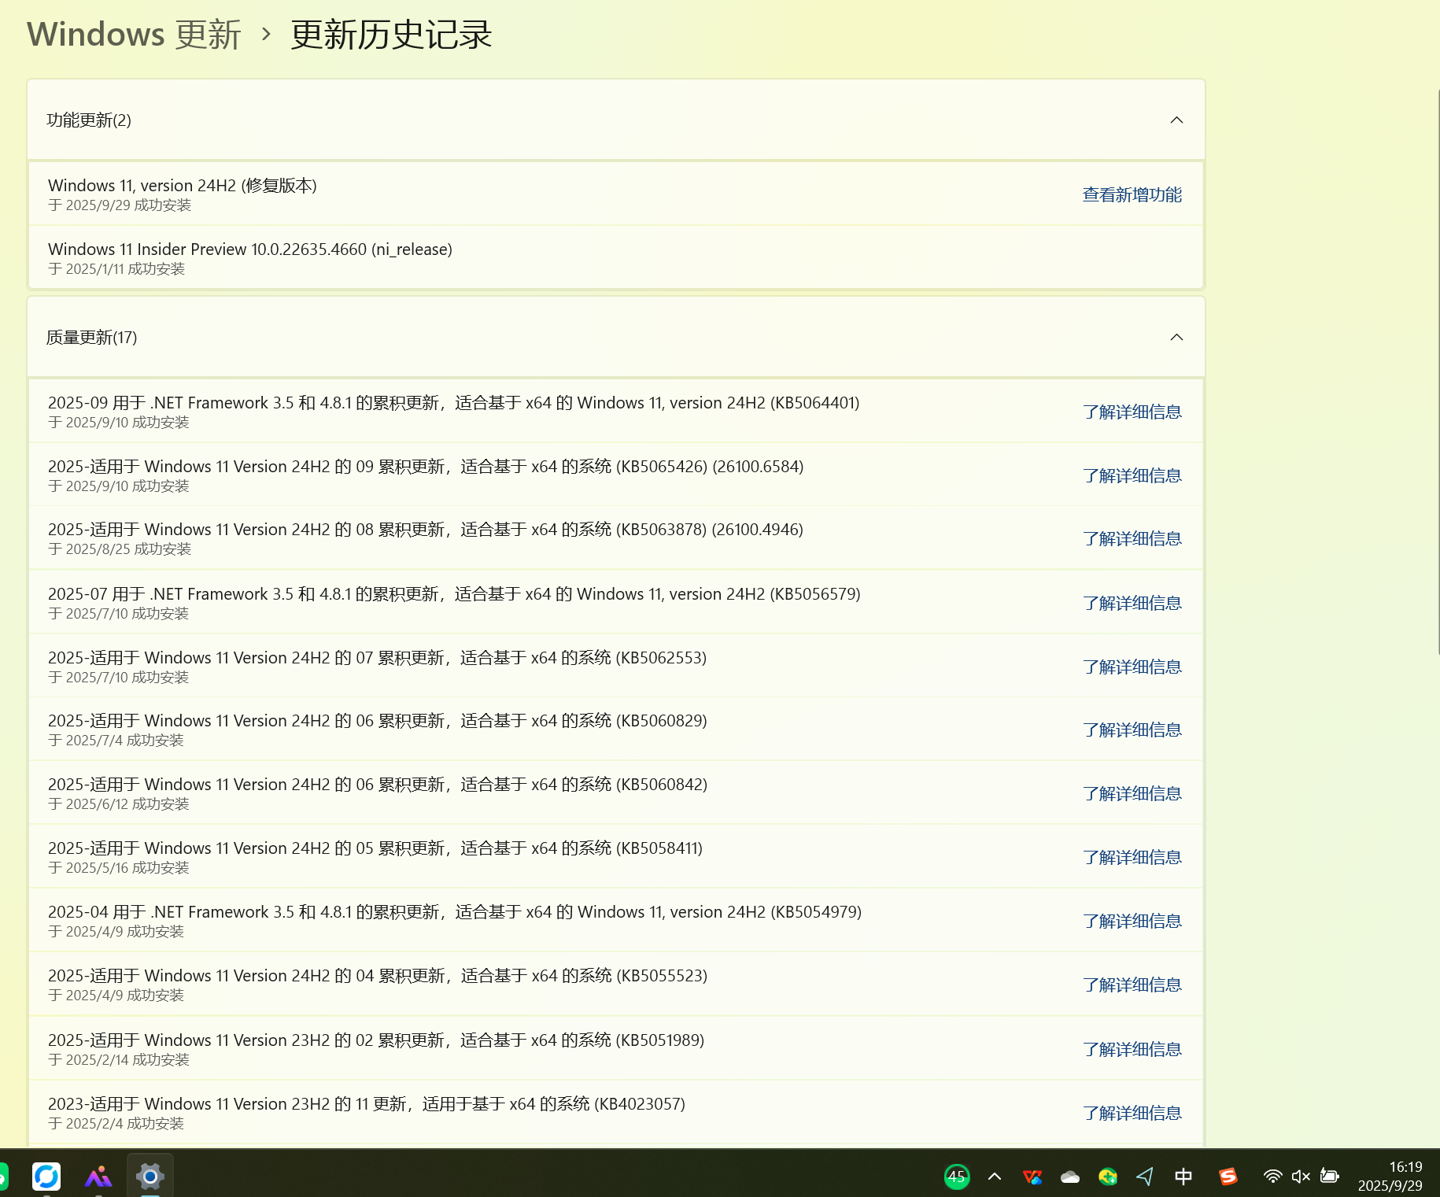Open 了解详细信息 for KB5060842
The image size is (1440, 1197).
click(x=1132, y=793)
